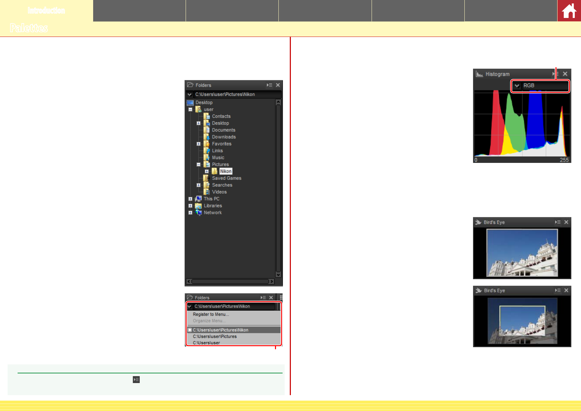The width and height of the screenshot is (581, 411).
Task: Select the Contacts folder
Action: tap(221, 116)
